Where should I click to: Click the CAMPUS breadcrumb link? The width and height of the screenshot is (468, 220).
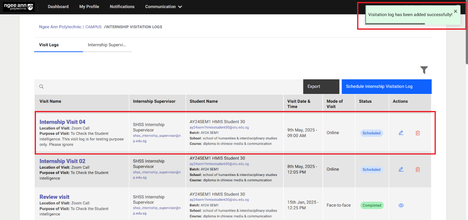click(93, 27)
